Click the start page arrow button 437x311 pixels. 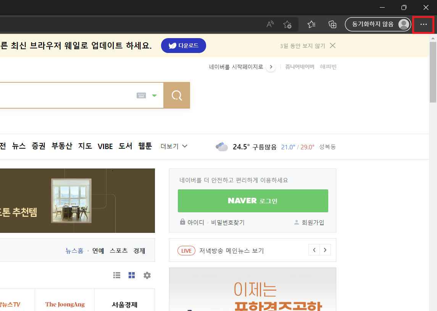tap(271, 67)
